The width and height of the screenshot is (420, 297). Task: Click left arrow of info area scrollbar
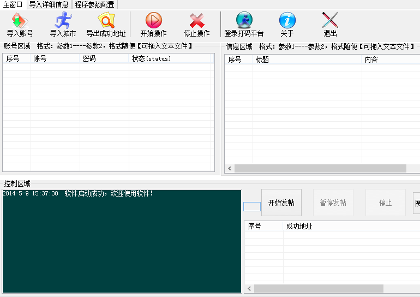point(230,169)
